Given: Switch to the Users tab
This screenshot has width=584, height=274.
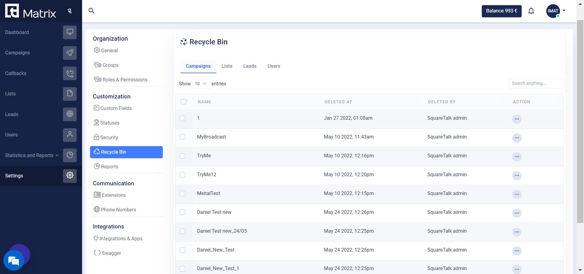Looking at the screenshot, I should [274, 66].
